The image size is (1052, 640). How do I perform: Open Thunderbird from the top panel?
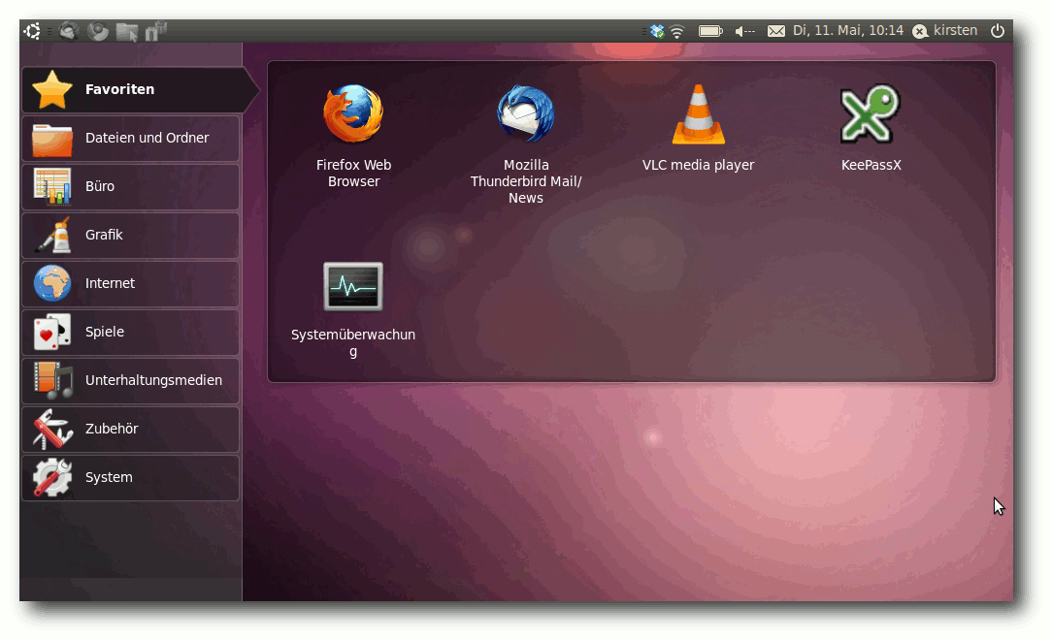click(69, 31)
